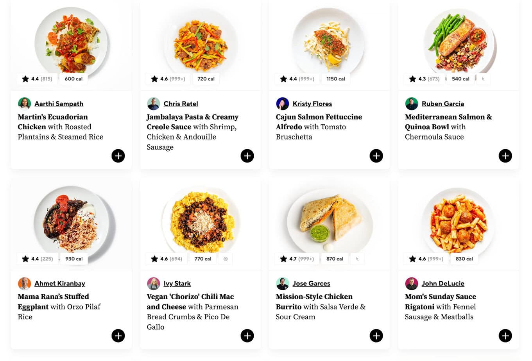The width and height of the screenshot is (532, 361).
Task: Select Ahmet Kiranbay's profile picture
Action: point(24,283)
